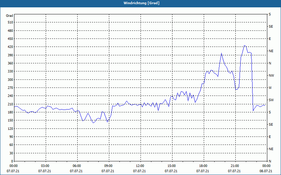
Task: Click the 08.07.21 date label
Action: [266, 171]
